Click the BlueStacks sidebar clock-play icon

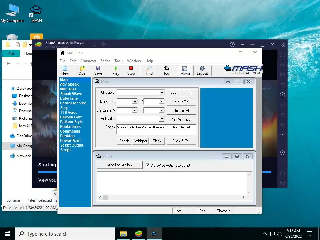[x=282, y=95]
